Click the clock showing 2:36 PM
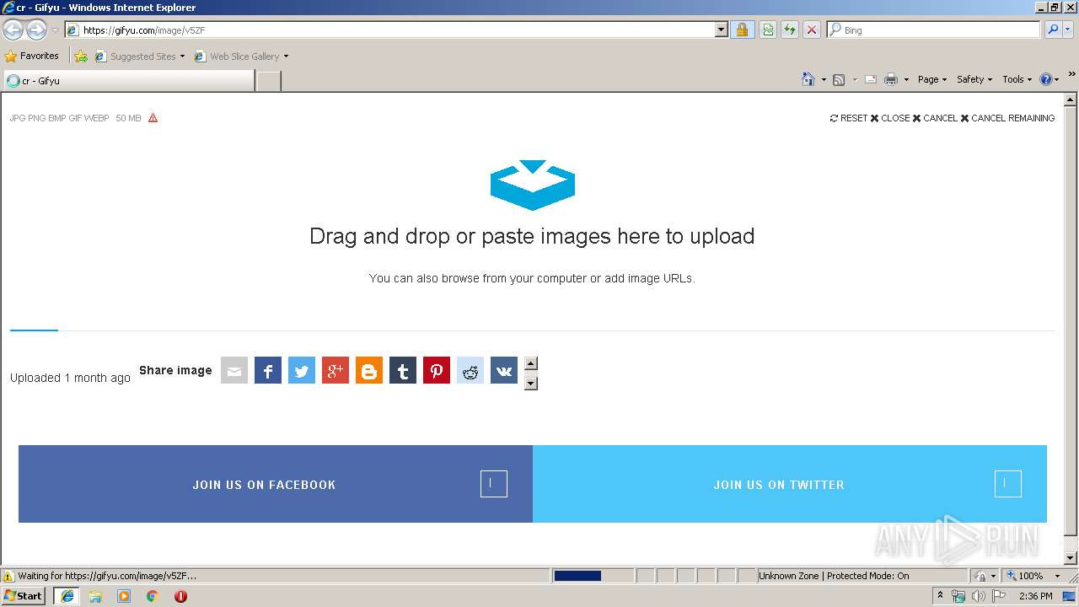This screenshot has width=1079, height=607. (x=1035, y=596)
